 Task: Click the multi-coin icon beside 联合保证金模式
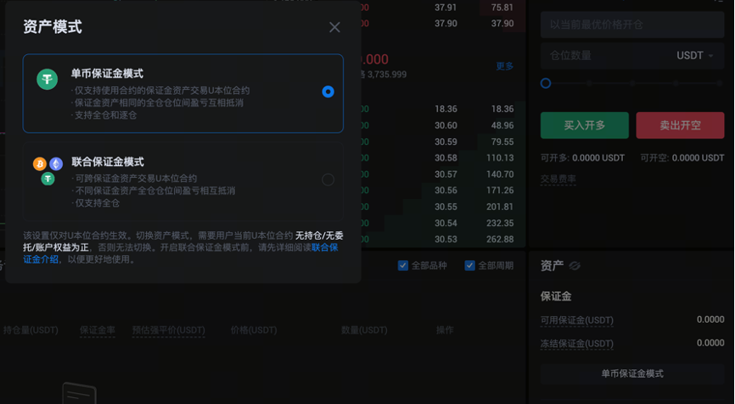(48, 170)
